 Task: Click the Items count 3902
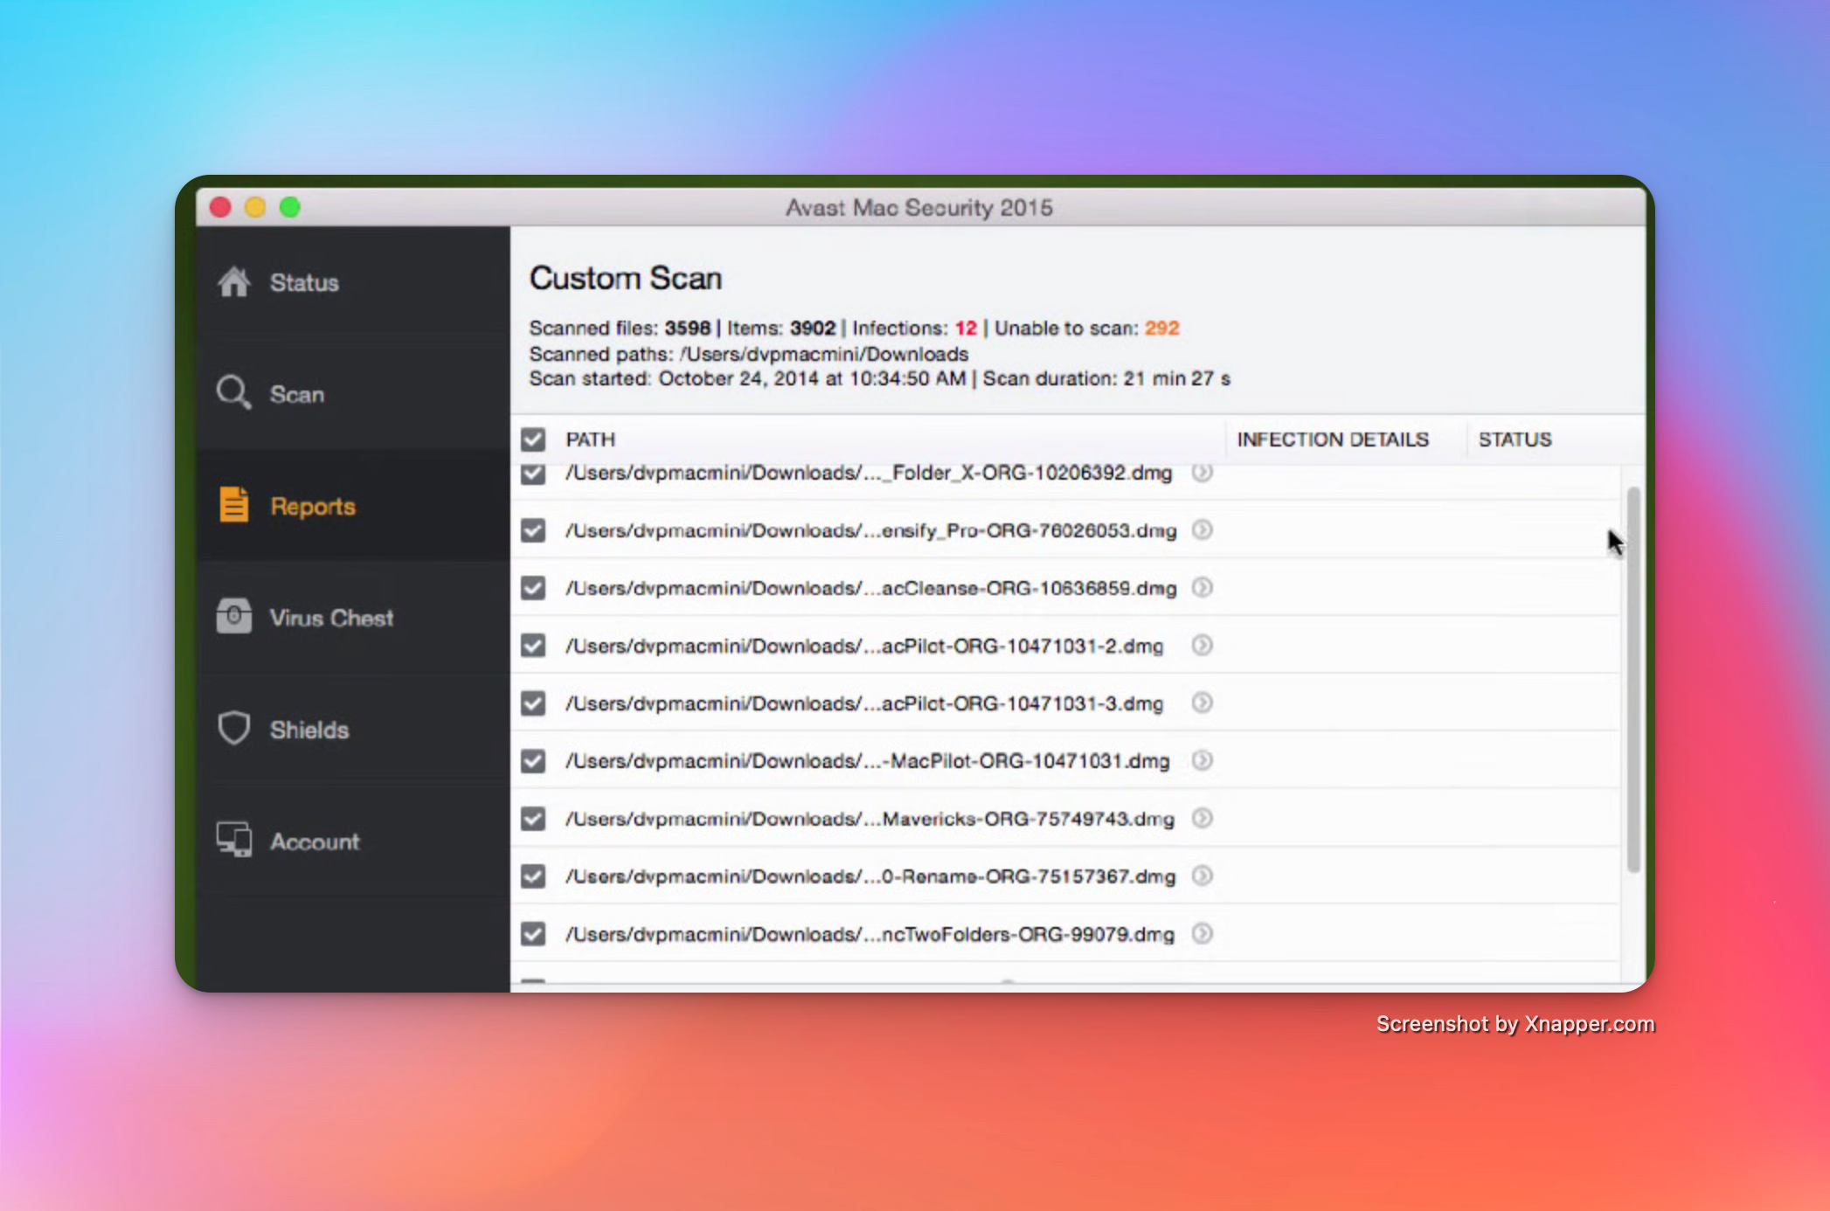813,329
